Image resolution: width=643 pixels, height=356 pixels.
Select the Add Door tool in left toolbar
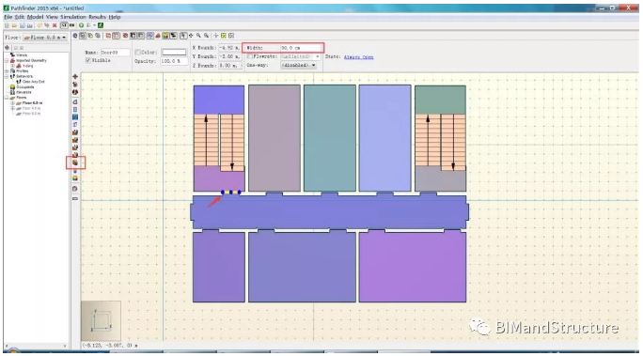click(75, 163)
